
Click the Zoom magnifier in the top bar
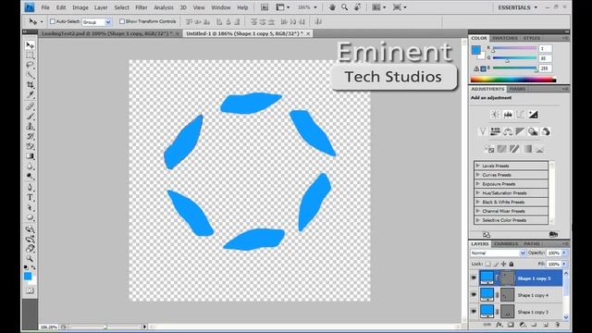(x=344, y=7)
